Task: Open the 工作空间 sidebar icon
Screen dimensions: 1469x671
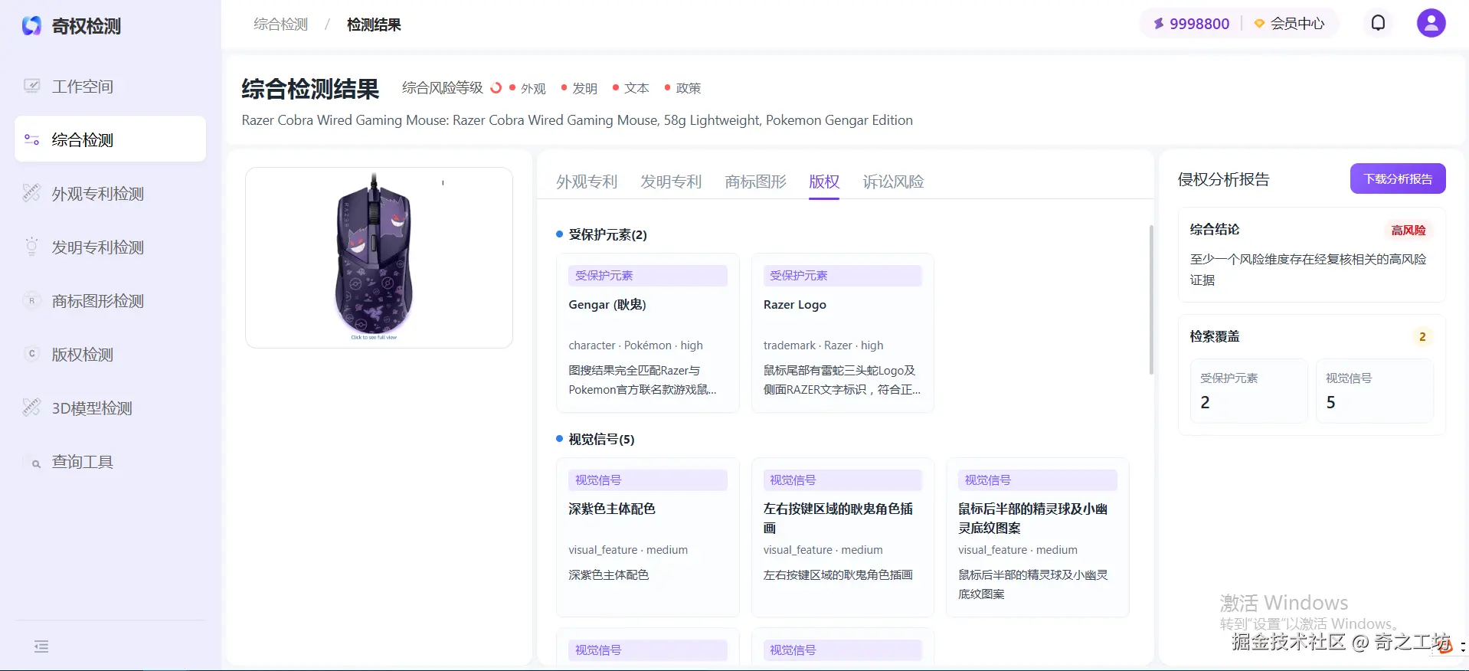Action: click(31, 86)
